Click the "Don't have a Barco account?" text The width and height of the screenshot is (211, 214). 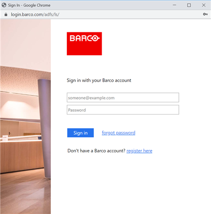click(96, 151)
